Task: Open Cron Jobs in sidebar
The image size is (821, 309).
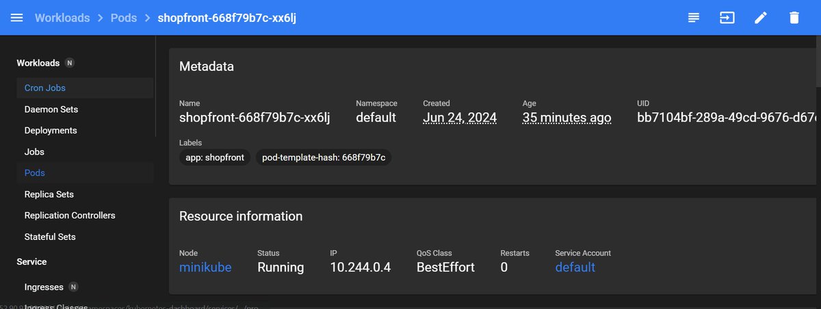Action: click(x=85, y=88)
